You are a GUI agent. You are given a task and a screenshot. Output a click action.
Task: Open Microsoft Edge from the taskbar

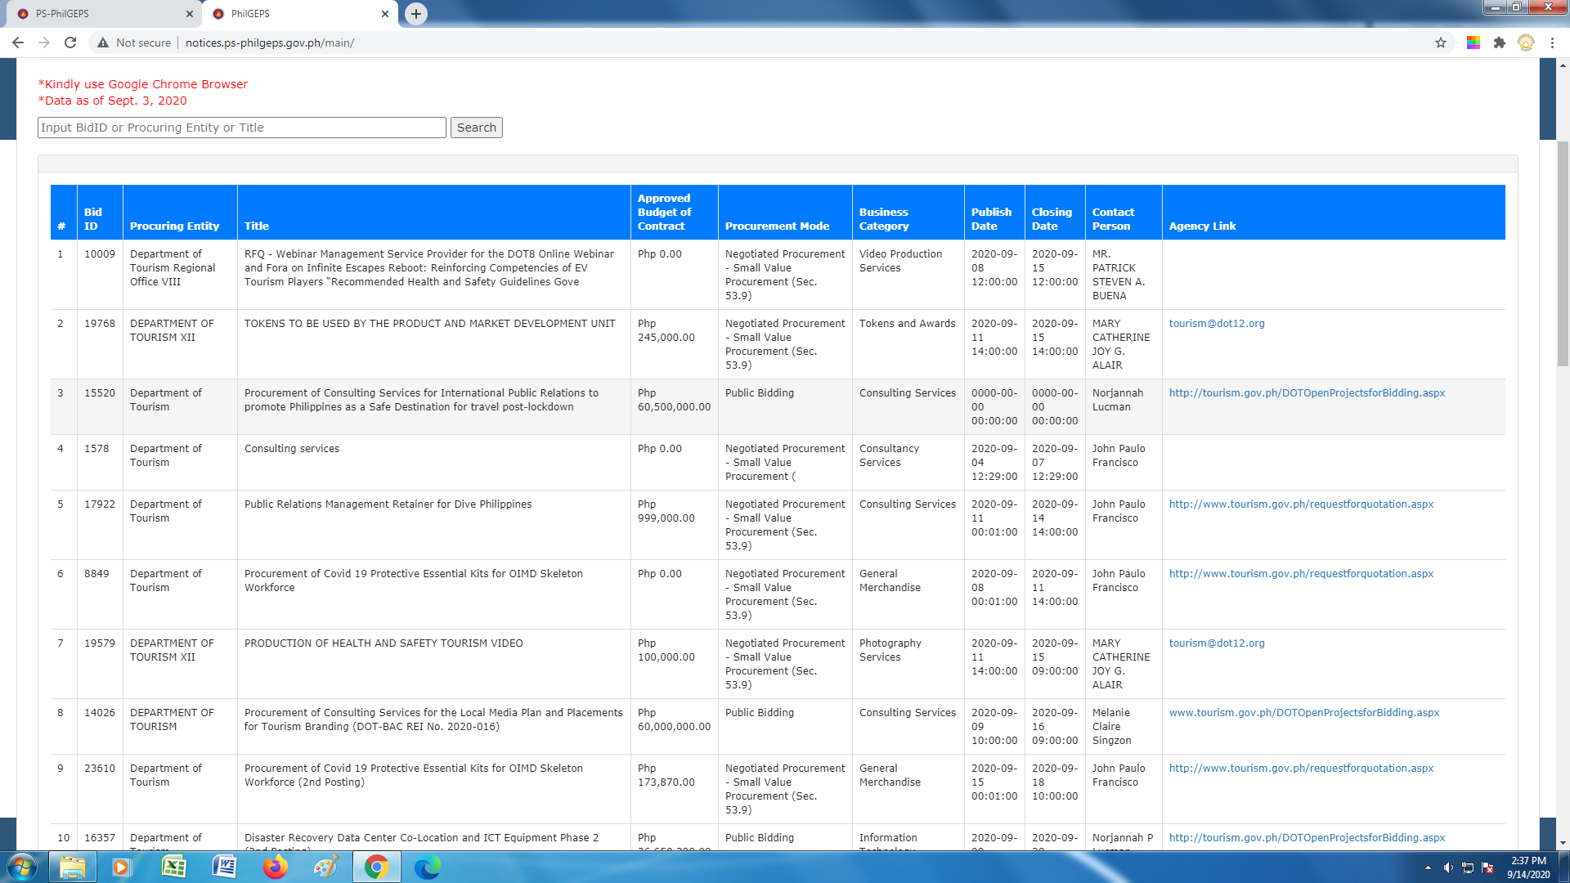(427, 867)
